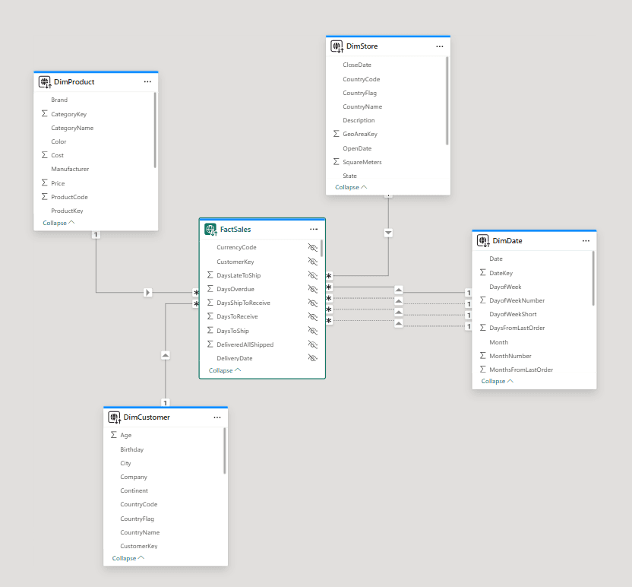This screenshot has height=587, width=632.
Task: Open DimCustomer more options menu
Action: click(217, 417)
